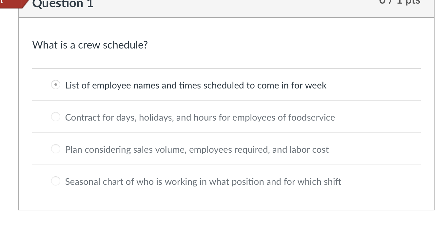Click the empty radio circle beside second answer
The width and height of the screenshot is (447, 232).
[55, 116]
